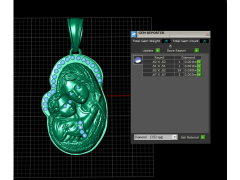Click green arrow beside Save Report
The width and height of the screenshot is (240, 180).
pyautogui.click(x=196, y=50)
